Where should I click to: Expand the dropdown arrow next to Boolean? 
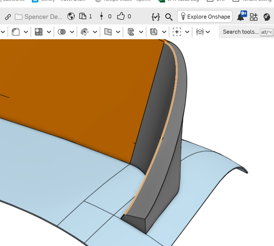click(x=72, y=32)
